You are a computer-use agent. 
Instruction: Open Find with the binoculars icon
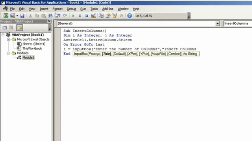[50, 16]
